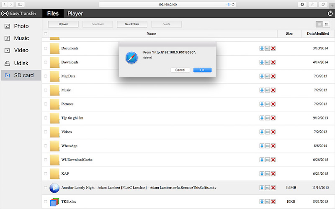
Task: Delete the Another Lonely Night mkv file
Action: pyautogui.click(x=273, y=188)
